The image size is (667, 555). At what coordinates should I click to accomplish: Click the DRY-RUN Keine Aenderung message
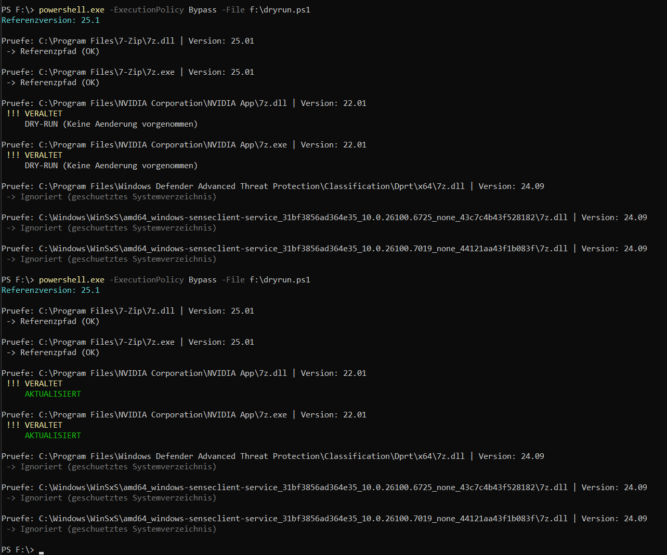click(111, 124)
